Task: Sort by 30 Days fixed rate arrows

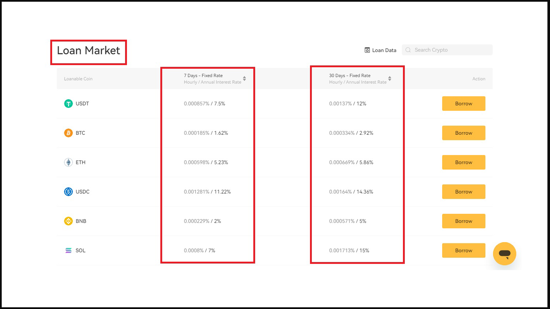Action: [390, 78]
